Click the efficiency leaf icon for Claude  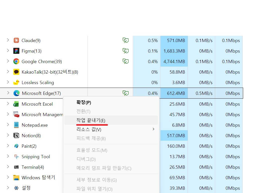click(x=126, y=40)
